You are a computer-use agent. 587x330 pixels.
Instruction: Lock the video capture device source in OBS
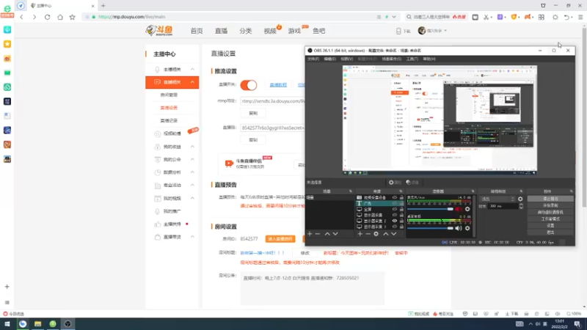(x=401, y=197)
